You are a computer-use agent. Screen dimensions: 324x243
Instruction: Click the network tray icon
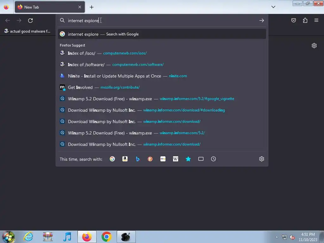(x=284, y=237)
